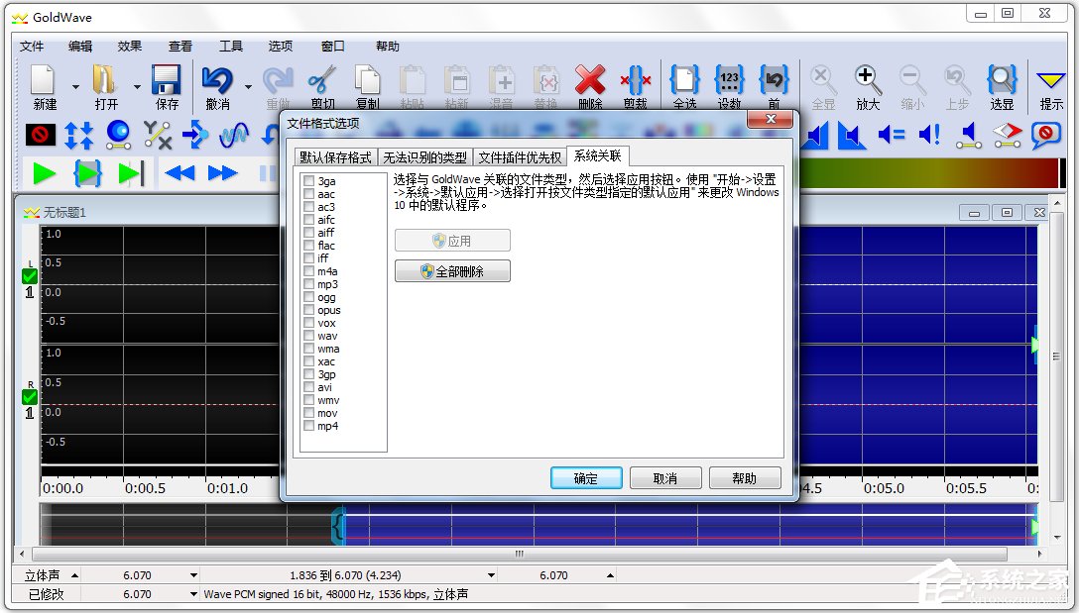
Task: Click the up-down arrows channel swap effect icon
Action: pos(79,135)
